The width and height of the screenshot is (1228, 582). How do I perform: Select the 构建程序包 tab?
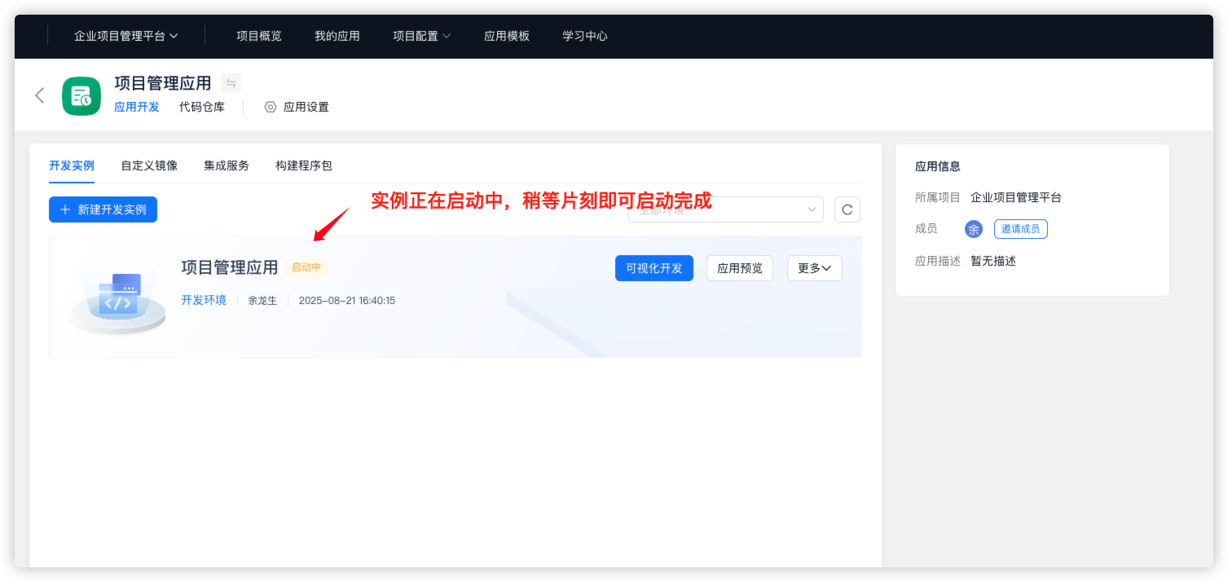[304, 165]
